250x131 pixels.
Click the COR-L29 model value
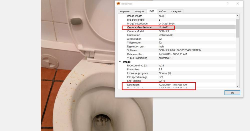tap(164, 31)
